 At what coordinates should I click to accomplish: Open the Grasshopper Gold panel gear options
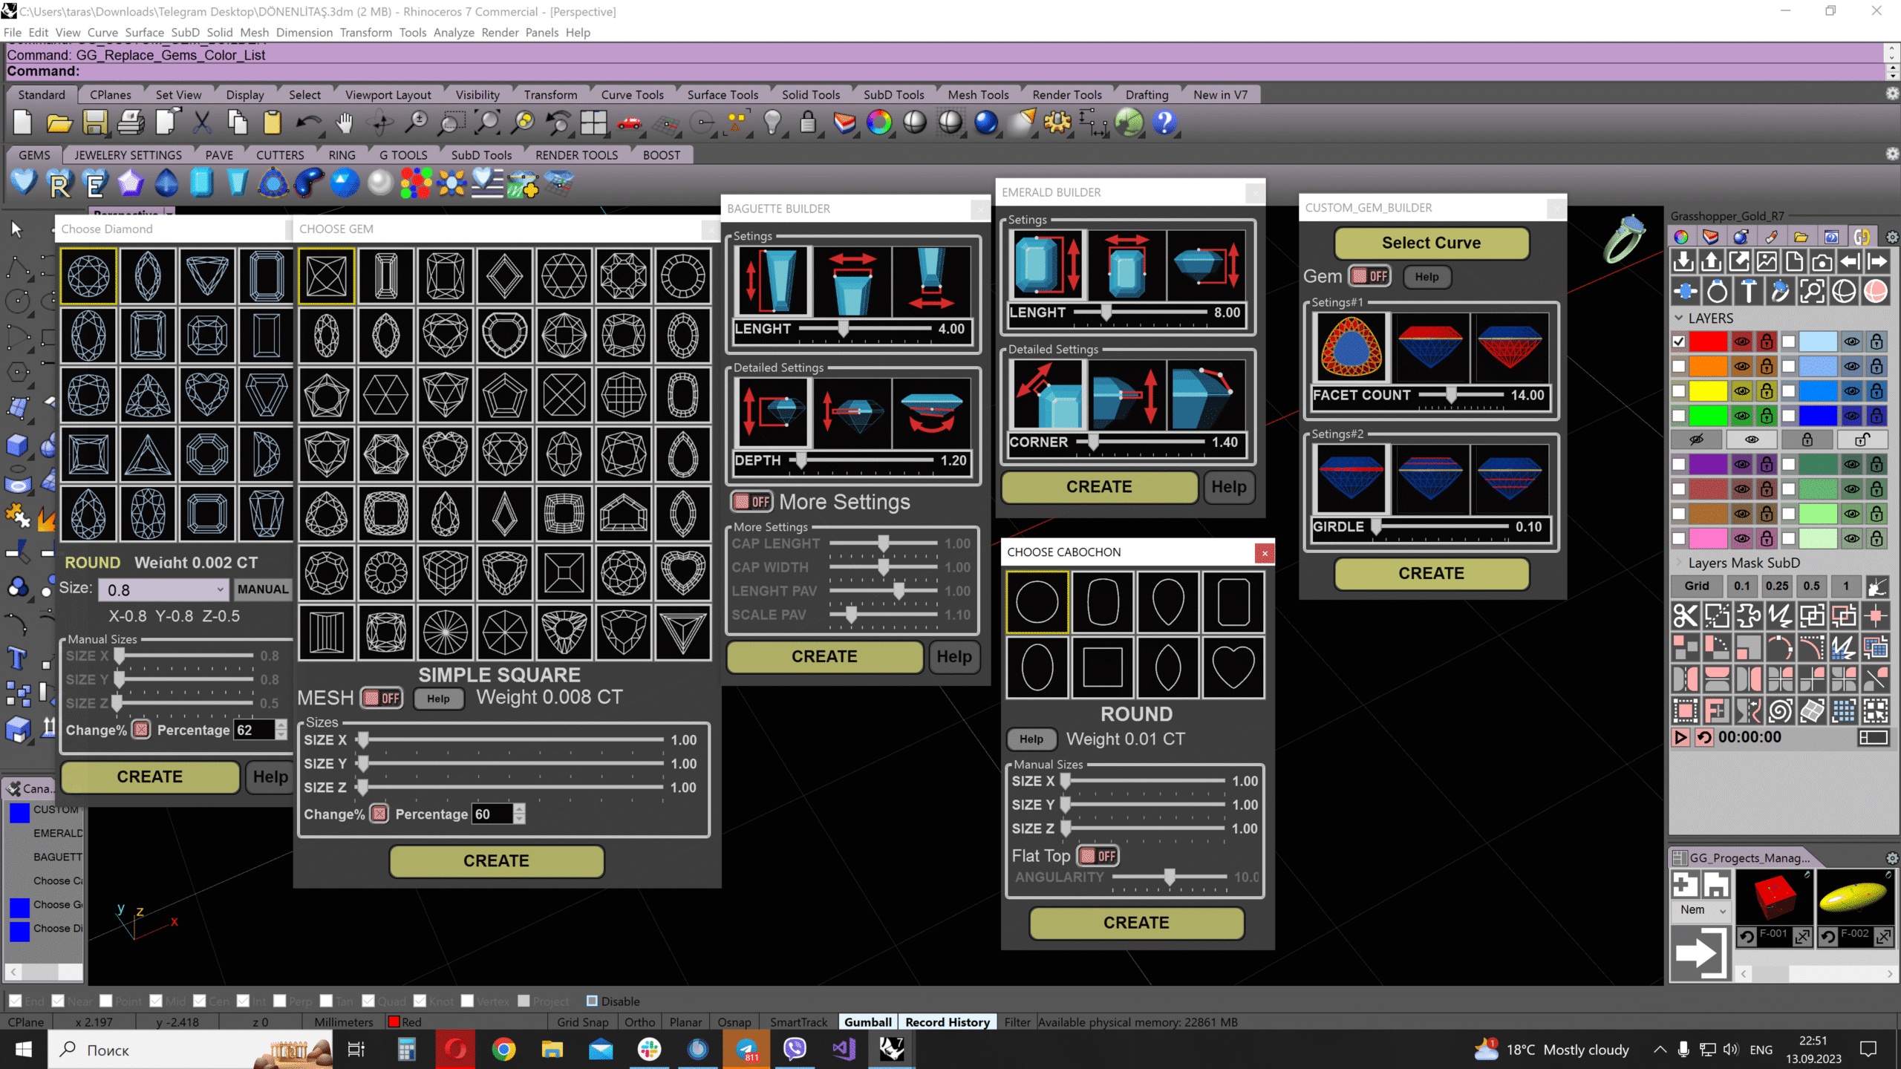click(x=1892, y=238)
